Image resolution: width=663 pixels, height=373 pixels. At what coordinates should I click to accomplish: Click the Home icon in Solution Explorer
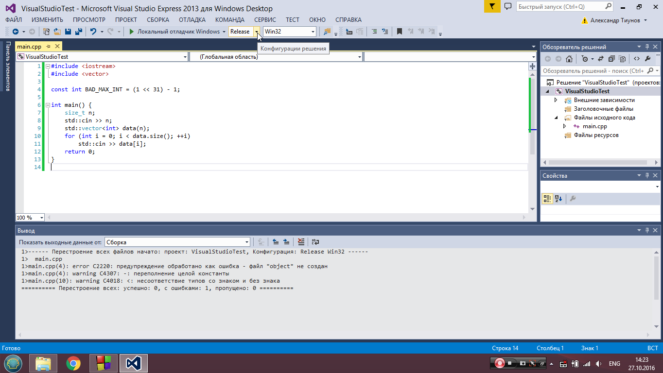(x=569, y=59)
